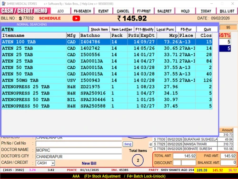Click the ADD menu button
Screen dimensions: 238x179
tap(60, 11)
